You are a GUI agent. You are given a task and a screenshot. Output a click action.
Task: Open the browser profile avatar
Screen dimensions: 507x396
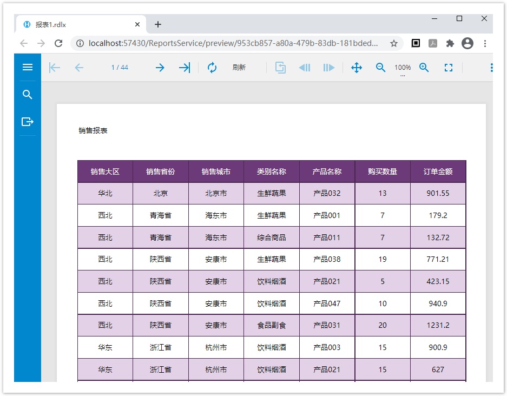(467, 43)
